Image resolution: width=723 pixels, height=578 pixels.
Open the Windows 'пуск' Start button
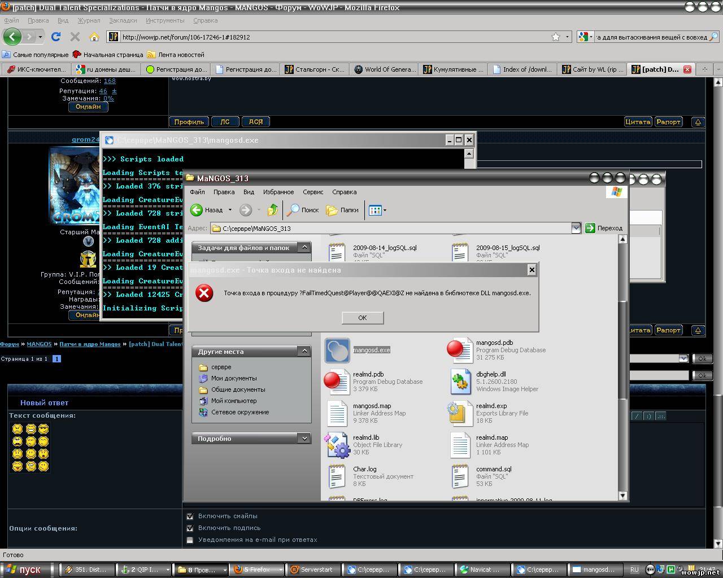point(27,570)
